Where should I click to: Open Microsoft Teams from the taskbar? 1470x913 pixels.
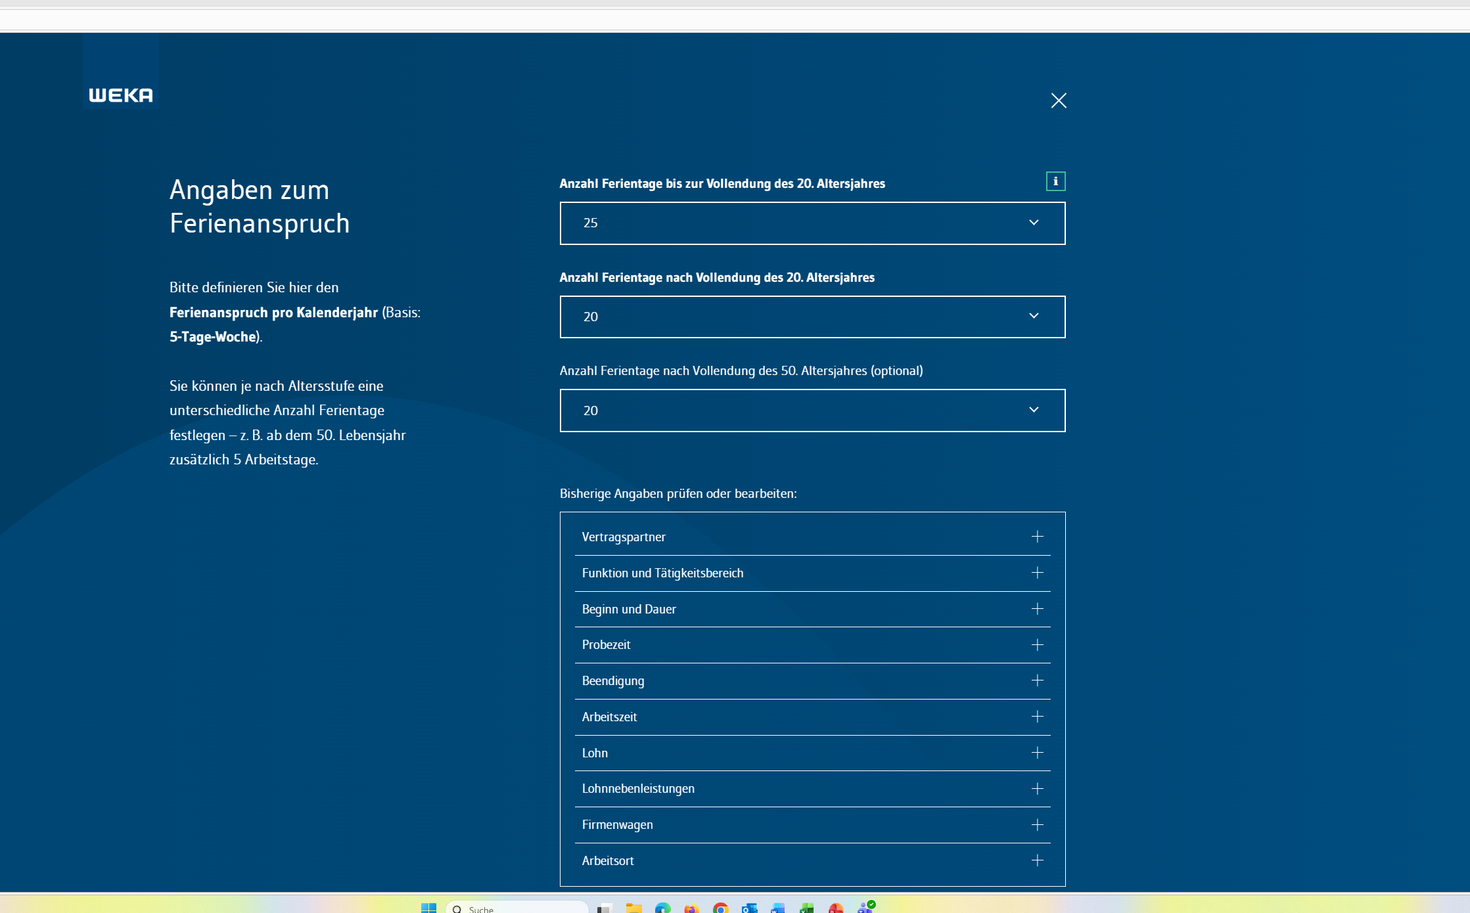[x=865, y=907]
